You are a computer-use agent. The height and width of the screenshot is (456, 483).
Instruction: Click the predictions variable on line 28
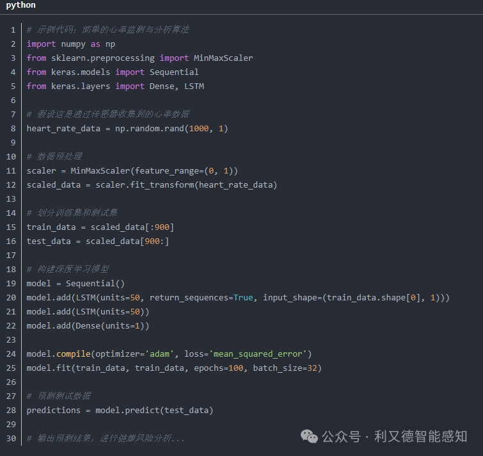54,411
